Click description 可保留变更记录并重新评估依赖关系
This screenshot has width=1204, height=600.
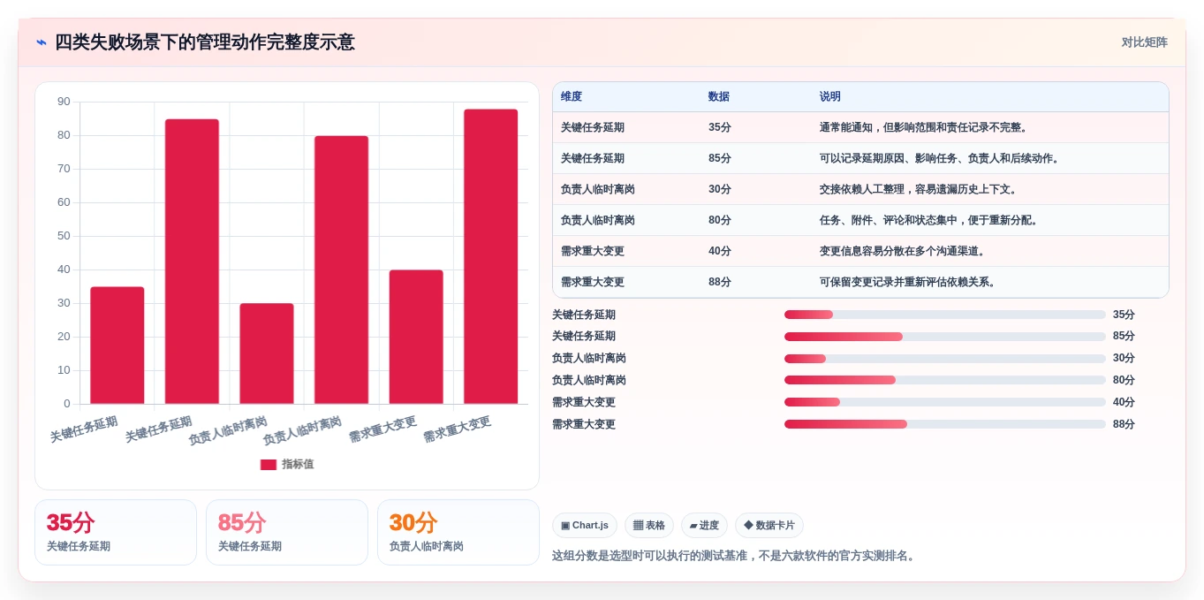tap(909, 282)
